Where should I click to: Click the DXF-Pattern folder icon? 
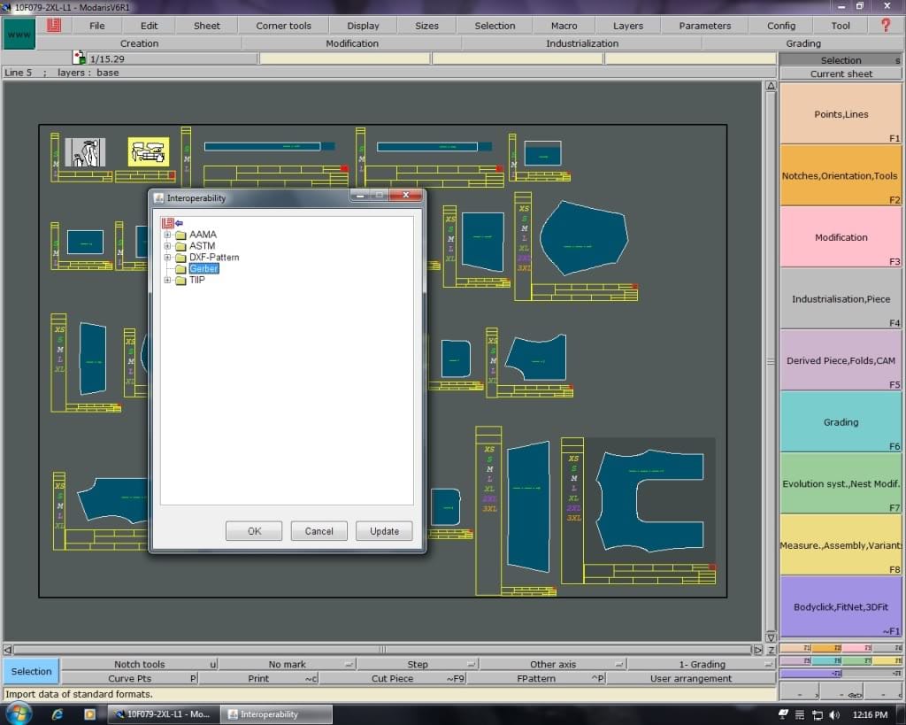tap(180, 258)
